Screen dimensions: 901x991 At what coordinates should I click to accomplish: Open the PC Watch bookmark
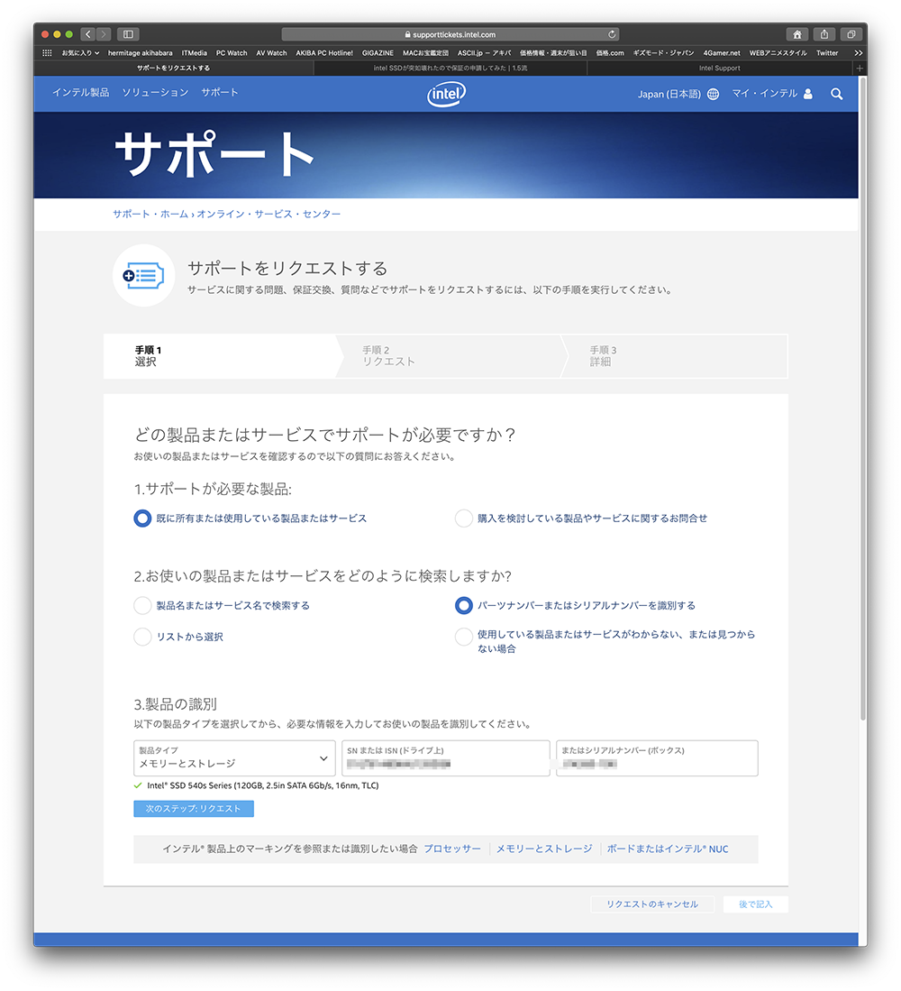[x=232, y=53]
